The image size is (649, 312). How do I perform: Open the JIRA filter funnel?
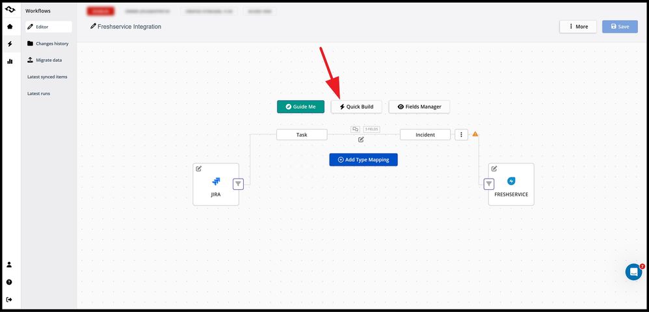[x=238, y=184]
